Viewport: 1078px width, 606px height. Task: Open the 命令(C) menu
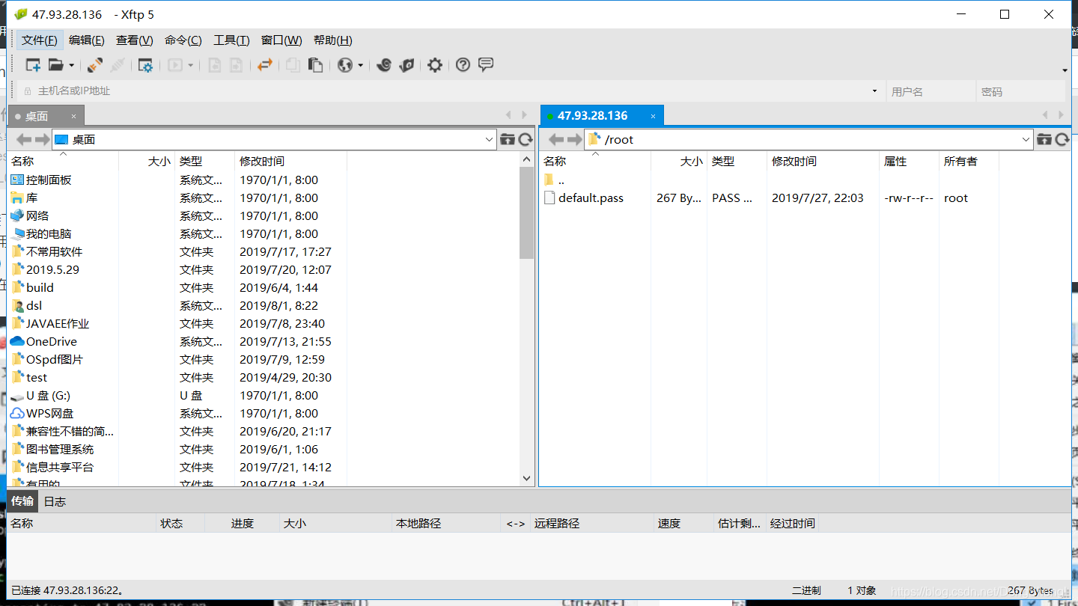pyautogui.click(x=183, y=40)
